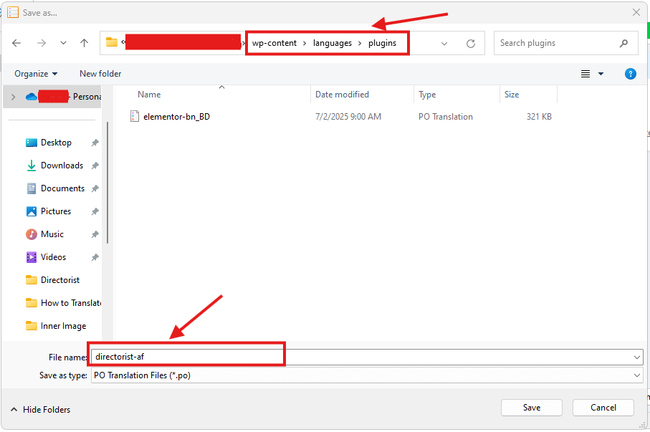The width and height of the screenshot is (650, 432).
Task: Navigate up one folder level
Action: [x=84, y=43]
